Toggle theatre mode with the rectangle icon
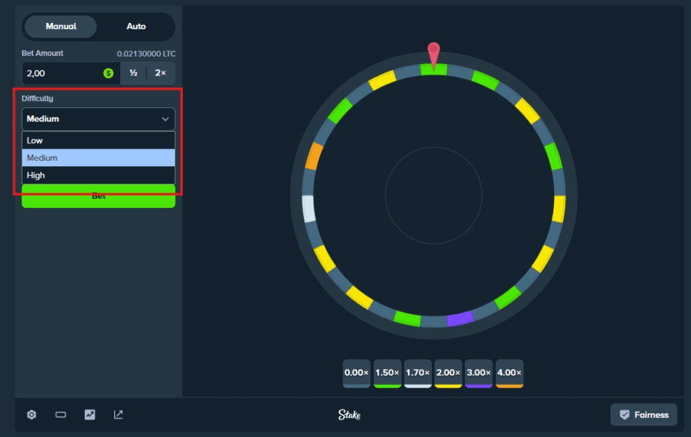The width and height of the screenshot is (691, 437). click(60, 415)
